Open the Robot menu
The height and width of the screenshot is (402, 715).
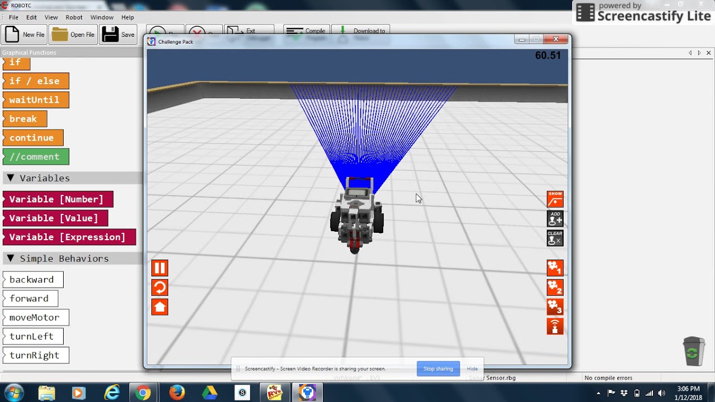point(74,17)
